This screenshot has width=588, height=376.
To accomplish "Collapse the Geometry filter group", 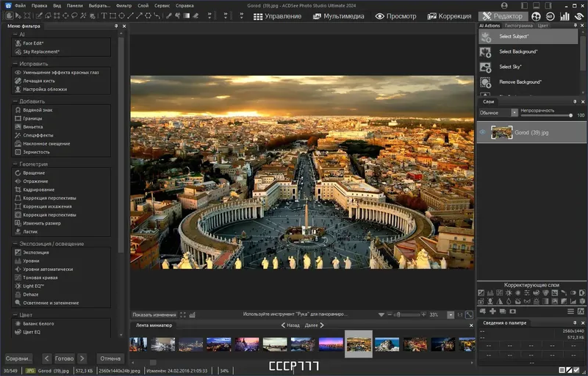I will coord(15,164).
